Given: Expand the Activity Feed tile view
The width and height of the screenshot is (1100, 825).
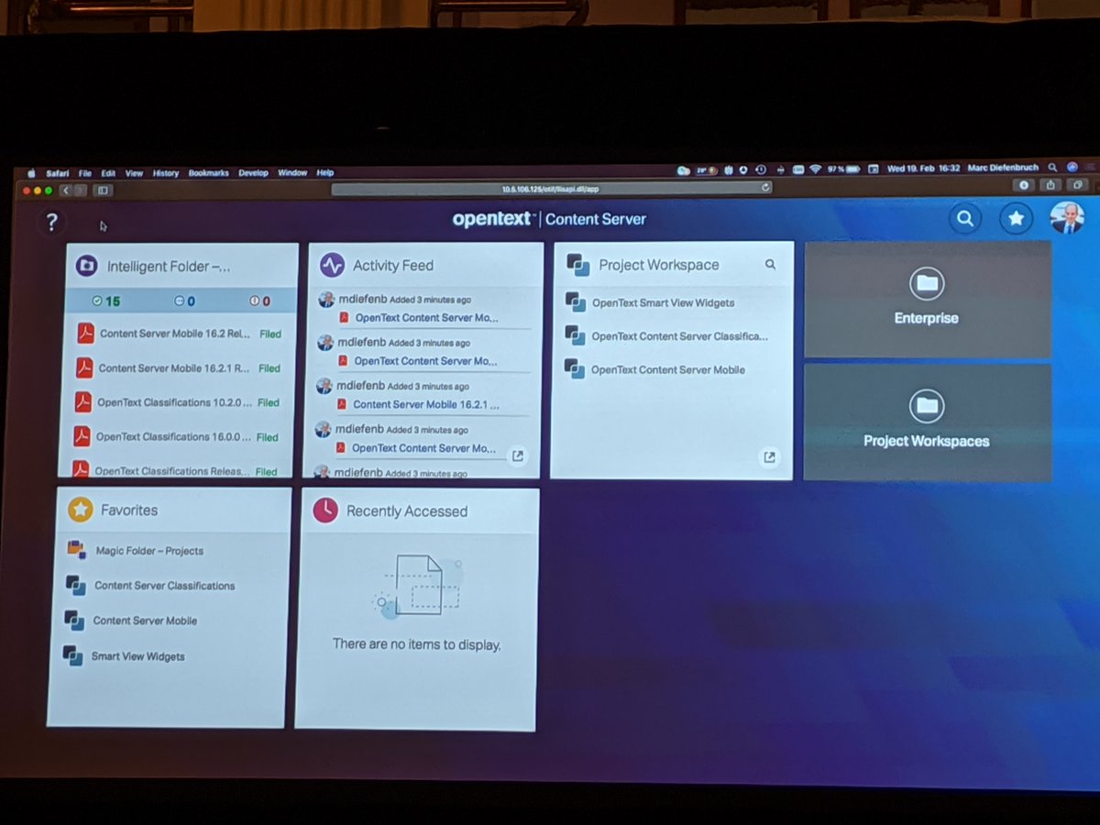Looking at the screenshot, I should (x=517, y=456).
